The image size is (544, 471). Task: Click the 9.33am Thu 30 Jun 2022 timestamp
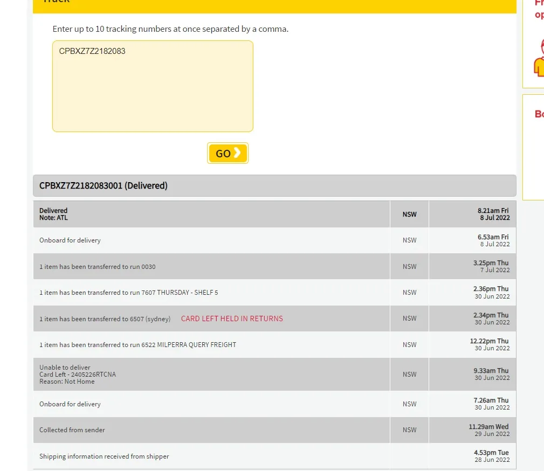491,374
